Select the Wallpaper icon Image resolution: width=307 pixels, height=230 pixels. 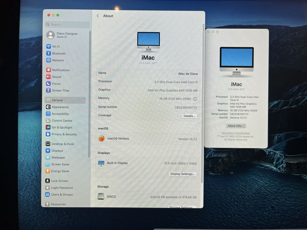pyautogui.click(x=48, y=157)
